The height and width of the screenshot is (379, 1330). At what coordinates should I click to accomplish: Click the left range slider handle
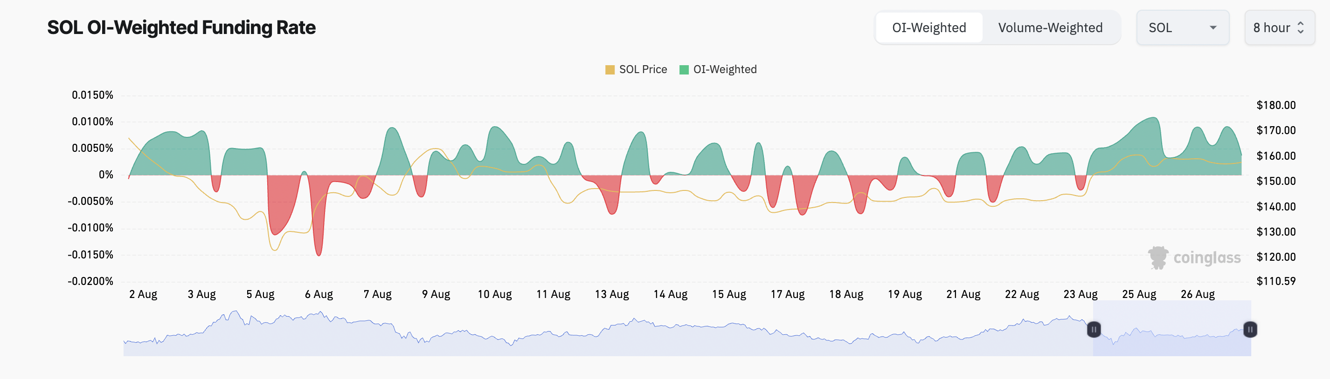tap(1094, 330)
